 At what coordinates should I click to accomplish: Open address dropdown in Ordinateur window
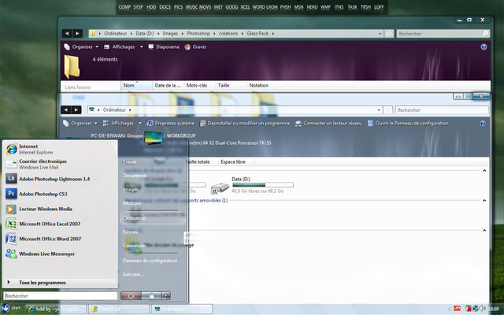(379, 110)
